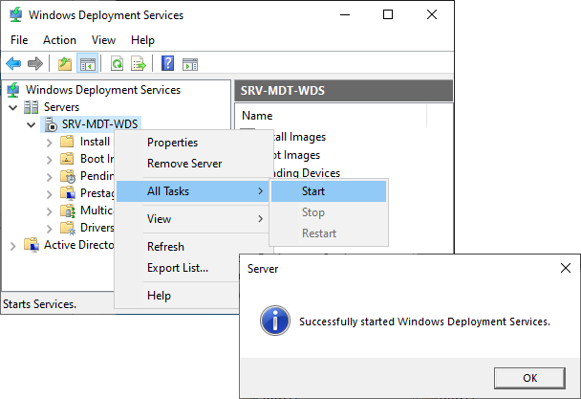Open the Help menu in menu bar
The width and height of the screenshot is (581, 399).
click(142, 40)
